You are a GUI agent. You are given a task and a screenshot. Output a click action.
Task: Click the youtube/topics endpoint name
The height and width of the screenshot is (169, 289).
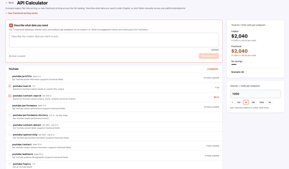click(x=22, y=164)
